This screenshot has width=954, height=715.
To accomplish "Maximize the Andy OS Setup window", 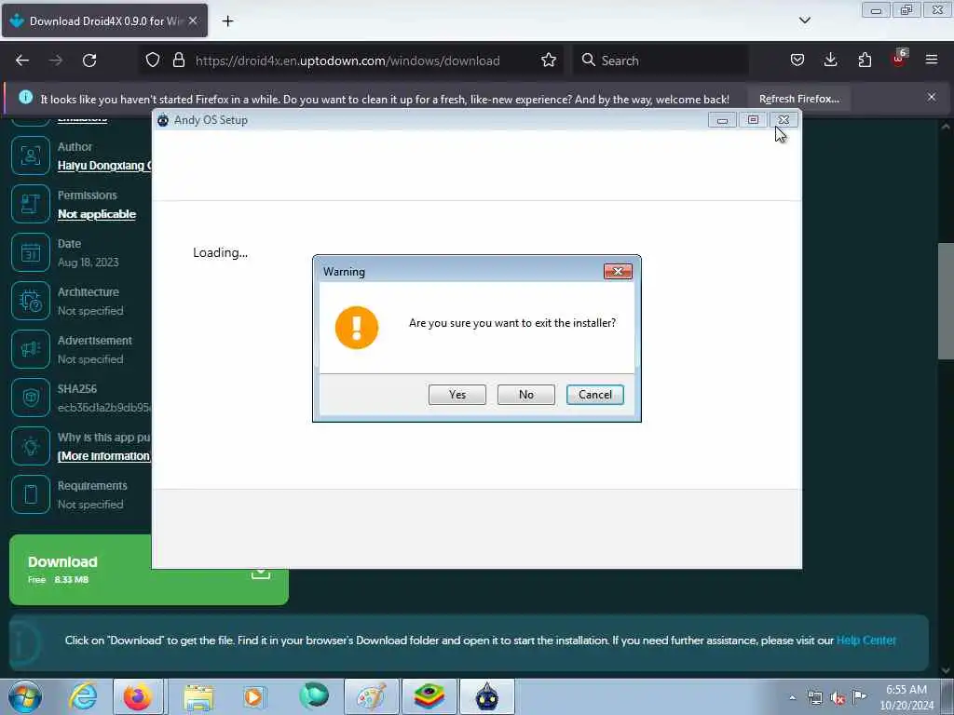I will [x=753, y=120].
